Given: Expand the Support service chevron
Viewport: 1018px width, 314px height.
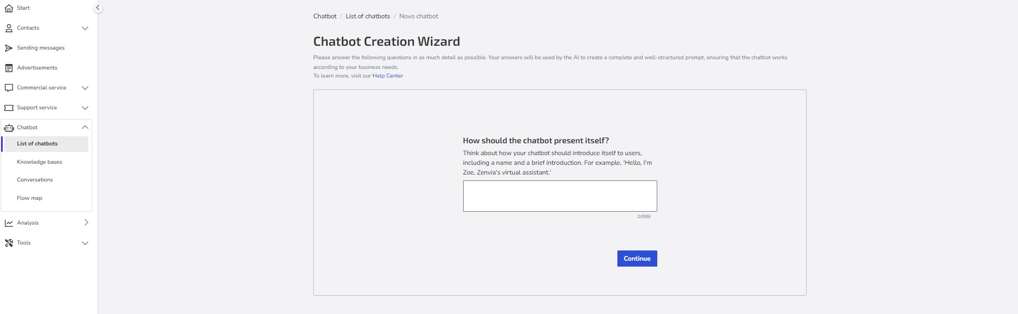Looking at the screenshot, I should point(85,108).
